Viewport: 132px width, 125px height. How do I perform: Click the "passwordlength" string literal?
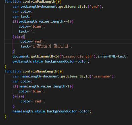click(77, 56)
